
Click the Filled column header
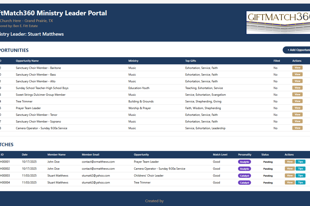[x=276, y=61]
